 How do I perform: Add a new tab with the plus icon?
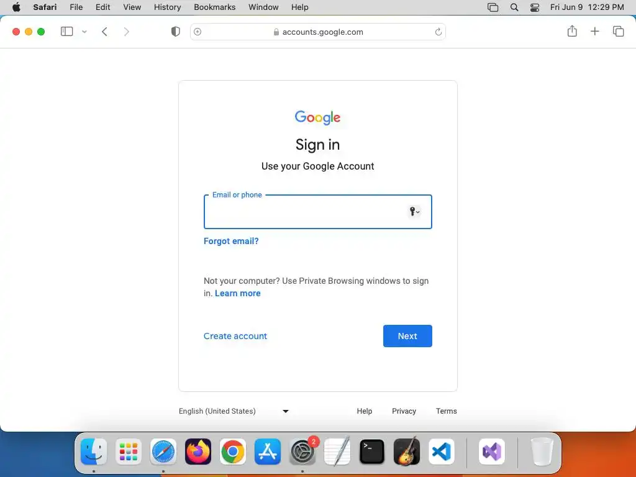(x=594, y=31)
